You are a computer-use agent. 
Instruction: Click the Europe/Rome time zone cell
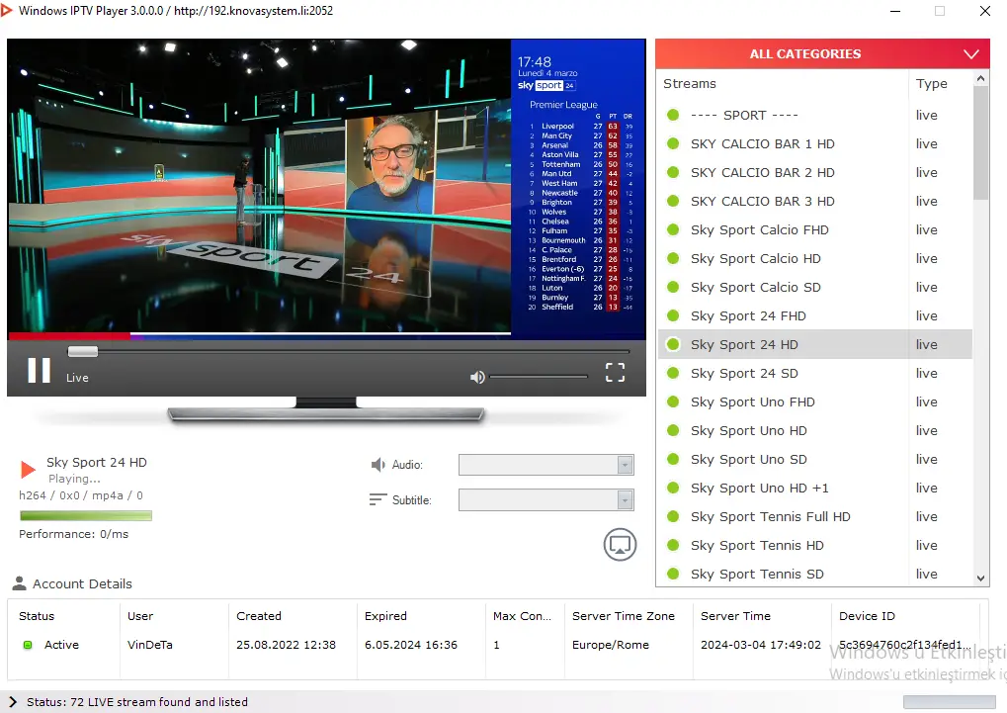[611, 645]
